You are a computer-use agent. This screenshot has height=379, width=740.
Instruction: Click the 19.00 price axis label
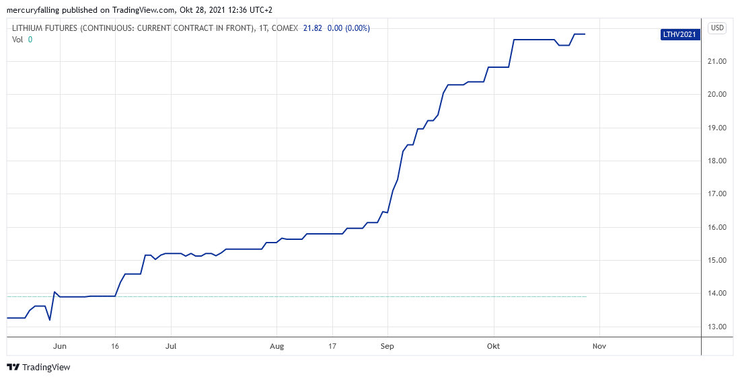(x=717, y=128)
